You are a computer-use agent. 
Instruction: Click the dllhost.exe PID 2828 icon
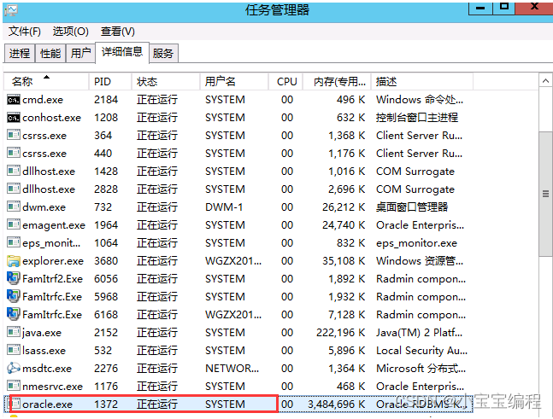[14, 189]
